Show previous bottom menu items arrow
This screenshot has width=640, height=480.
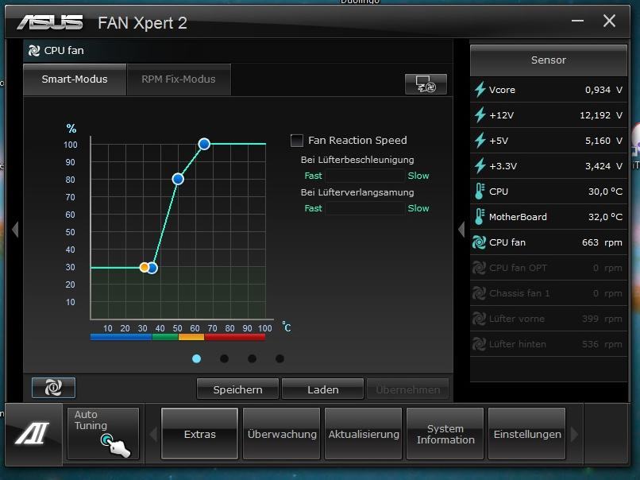153,434
